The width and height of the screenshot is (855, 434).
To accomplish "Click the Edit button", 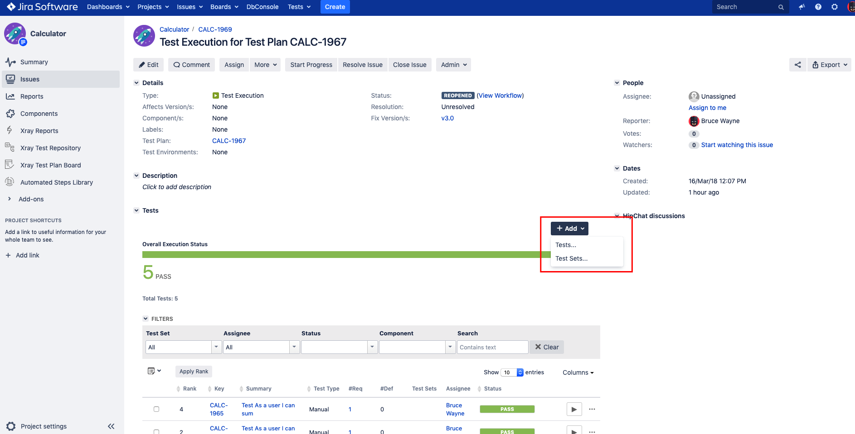I will tap(149, 65).
